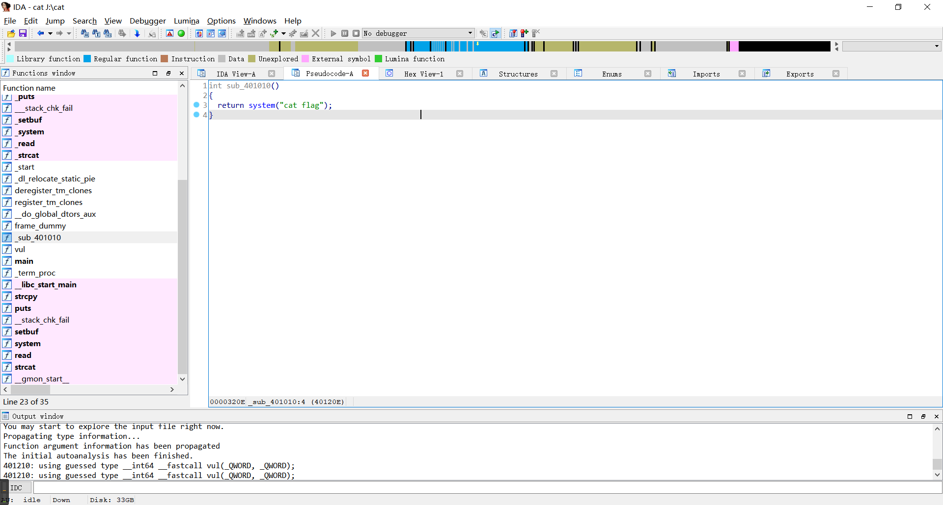Select main in the Functions window
This screenshot has height=505, width=943.
pos(24,261)
